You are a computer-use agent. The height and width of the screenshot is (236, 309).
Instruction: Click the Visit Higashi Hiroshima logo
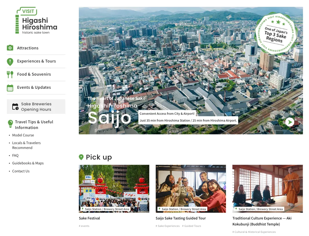[36, 21]
